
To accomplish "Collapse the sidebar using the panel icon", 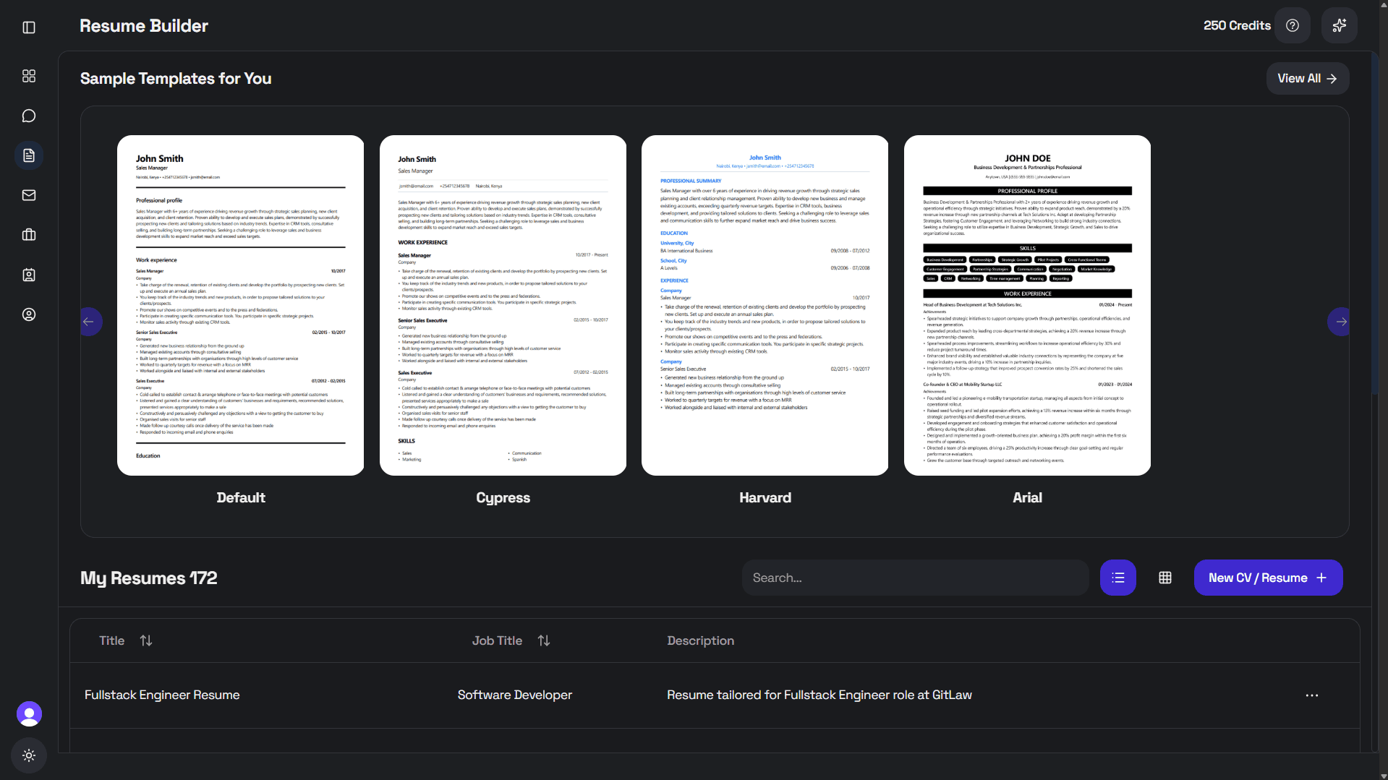I will (29, 27).
